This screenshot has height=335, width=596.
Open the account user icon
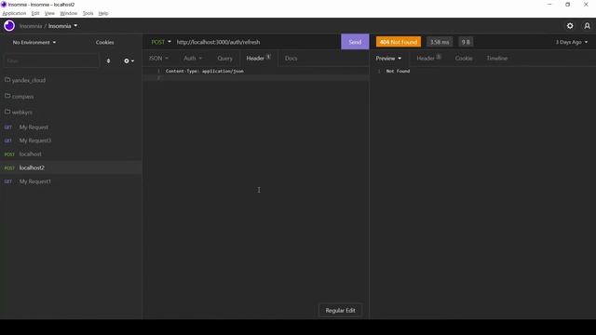coord(587,26)
